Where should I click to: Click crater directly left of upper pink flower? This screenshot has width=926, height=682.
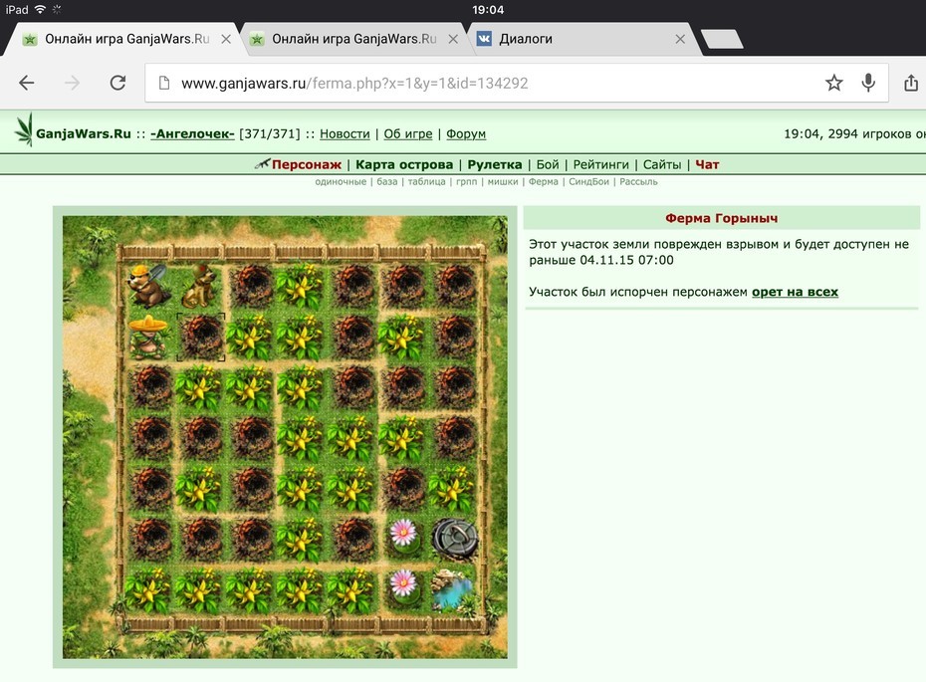tap(353, 539)
